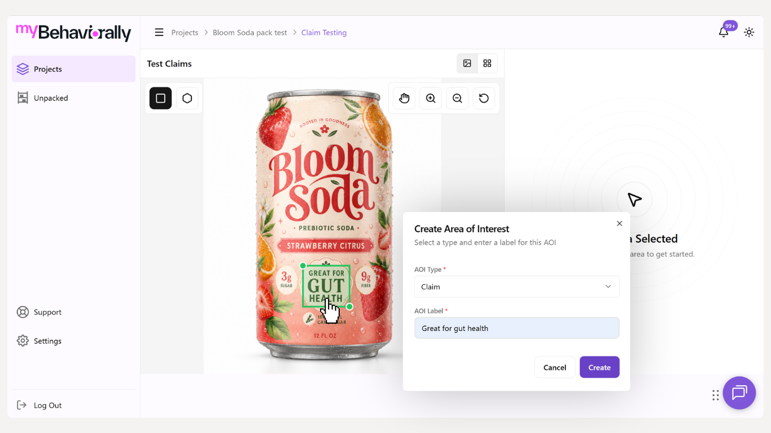The image size is (771, 433).
Task: Click the AOI Type field label
Action: (x=429, y=269)
